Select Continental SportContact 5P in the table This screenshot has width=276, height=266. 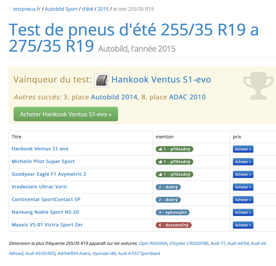click(46, 199)
